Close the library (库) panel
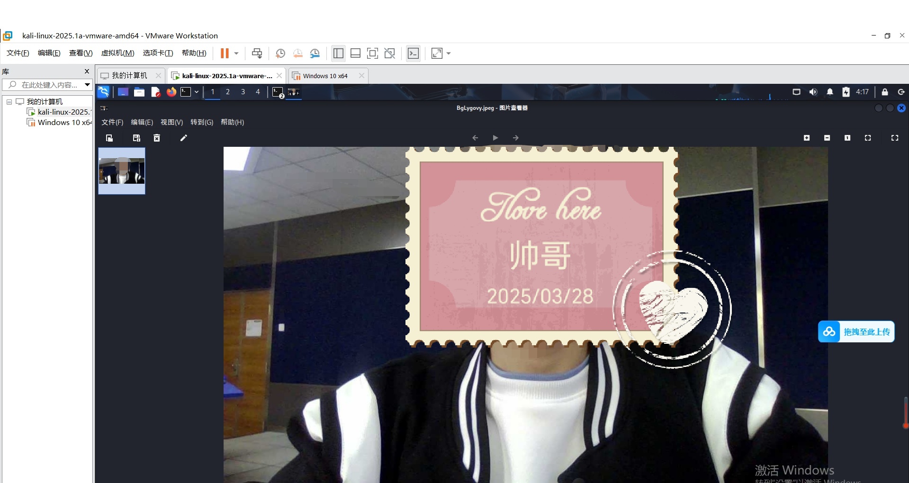 tap(87, 72)
